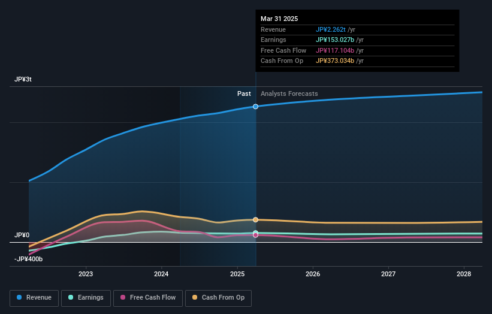
Task: Click the Past section label
Action: click(x=244, y=94)
